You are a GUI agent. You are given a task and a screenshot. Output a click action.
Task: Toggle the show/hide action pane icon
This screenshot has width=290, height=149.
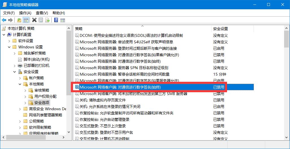[63, 20]
